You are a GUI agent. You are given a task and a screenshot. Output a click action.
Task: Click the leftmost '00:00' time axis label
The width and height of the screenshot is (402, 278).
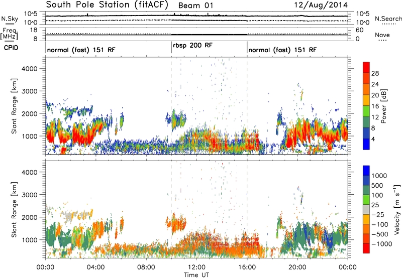45,267
